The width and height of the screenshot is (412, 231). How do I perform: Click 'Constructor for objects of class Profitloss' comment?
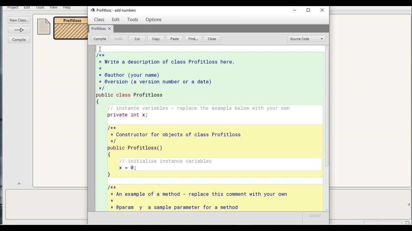click(175, 135)
